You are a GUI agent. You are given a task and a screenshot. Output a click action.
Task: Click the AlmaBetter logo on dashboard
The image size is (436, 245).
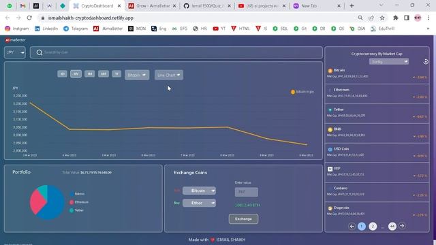click(15, 40)
